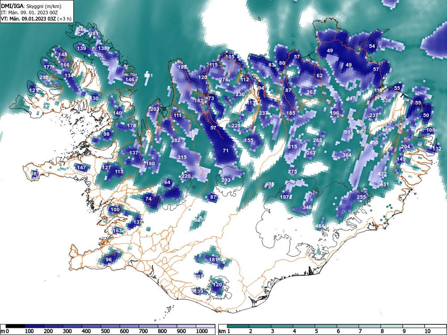Select the "121" visibility reading
The image size is (447, 335).
coord(34,90)
